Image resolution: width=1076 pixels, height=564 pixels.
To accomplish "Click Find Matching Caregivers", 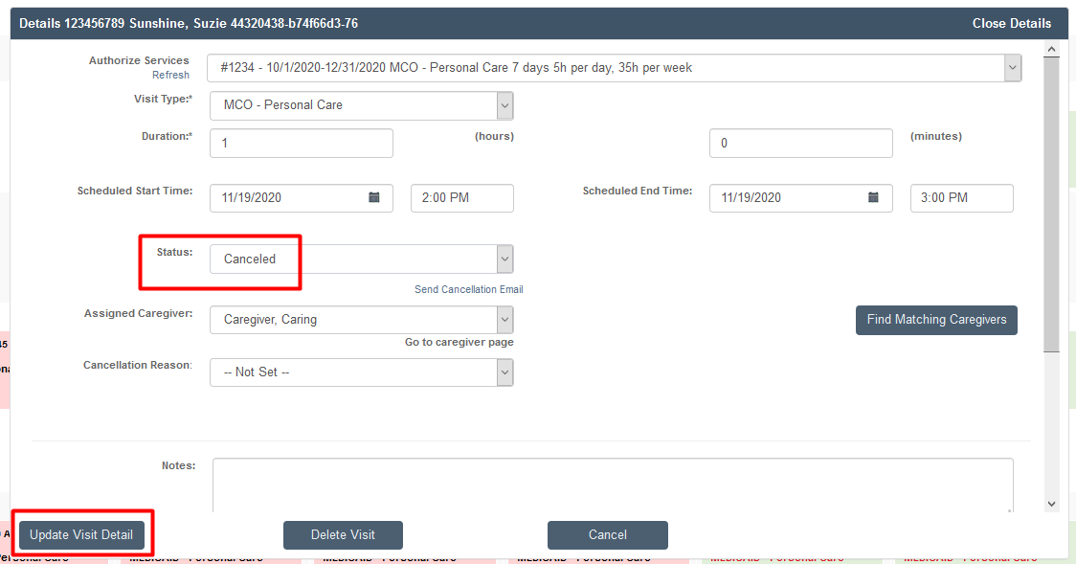I will click(936, 320).
